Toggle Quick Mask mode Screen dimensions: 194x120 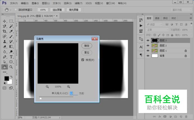pos(4,88)
